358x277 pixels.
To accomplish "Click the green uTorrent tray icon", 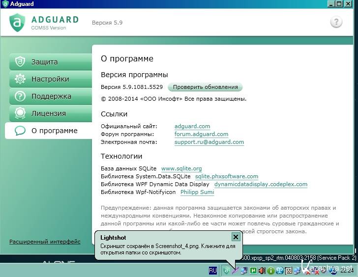I will pyautogui.click(x=253, y=270).
